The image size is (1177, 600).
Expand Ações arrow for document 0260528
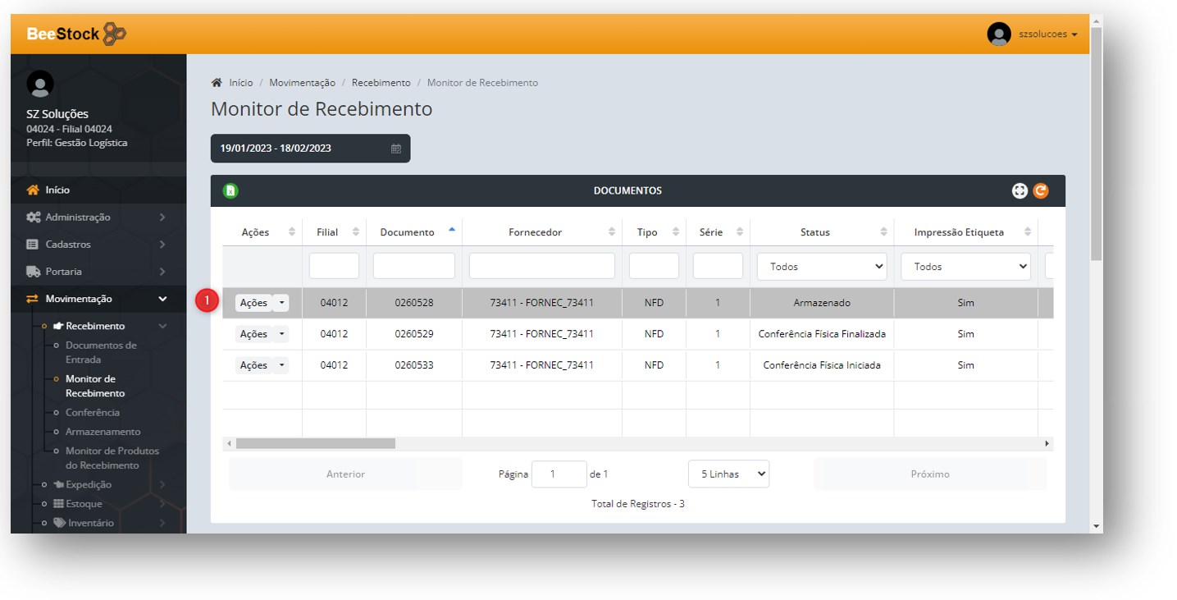tap(281, 303)
